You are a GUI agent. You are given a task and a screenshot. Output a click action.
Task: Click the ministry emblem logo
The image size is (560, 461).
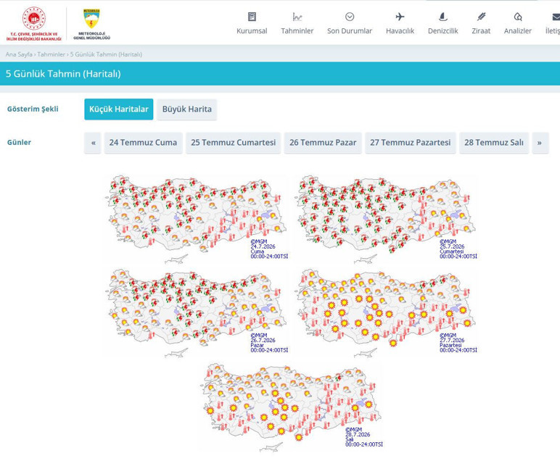34,23
